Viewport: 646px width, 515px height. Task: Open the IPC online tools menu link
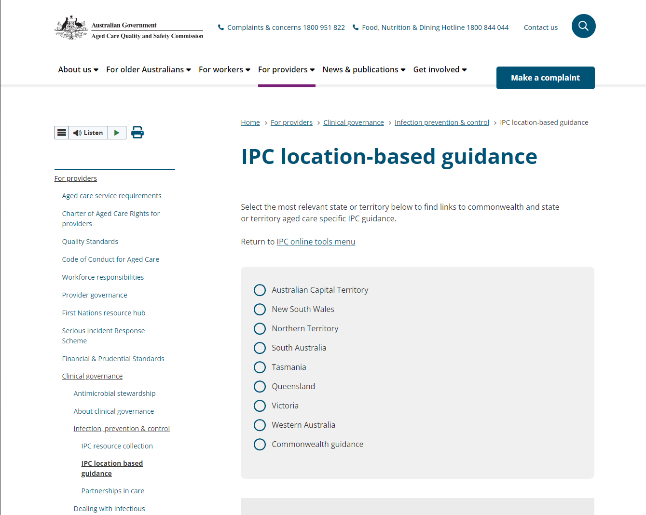click(x=316, y=241)
